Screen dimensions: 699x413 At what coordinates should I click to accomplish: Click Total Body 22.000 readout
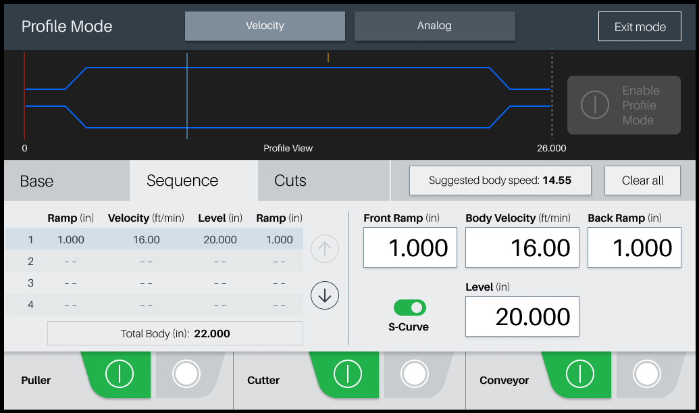[175, 333]
